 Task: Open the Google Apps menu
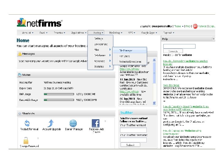pyautogui.click(x=149, y=33)
